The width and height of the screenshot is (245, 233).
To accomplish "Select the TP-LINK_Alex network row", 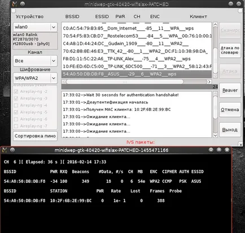I will [x=137, y=59].
